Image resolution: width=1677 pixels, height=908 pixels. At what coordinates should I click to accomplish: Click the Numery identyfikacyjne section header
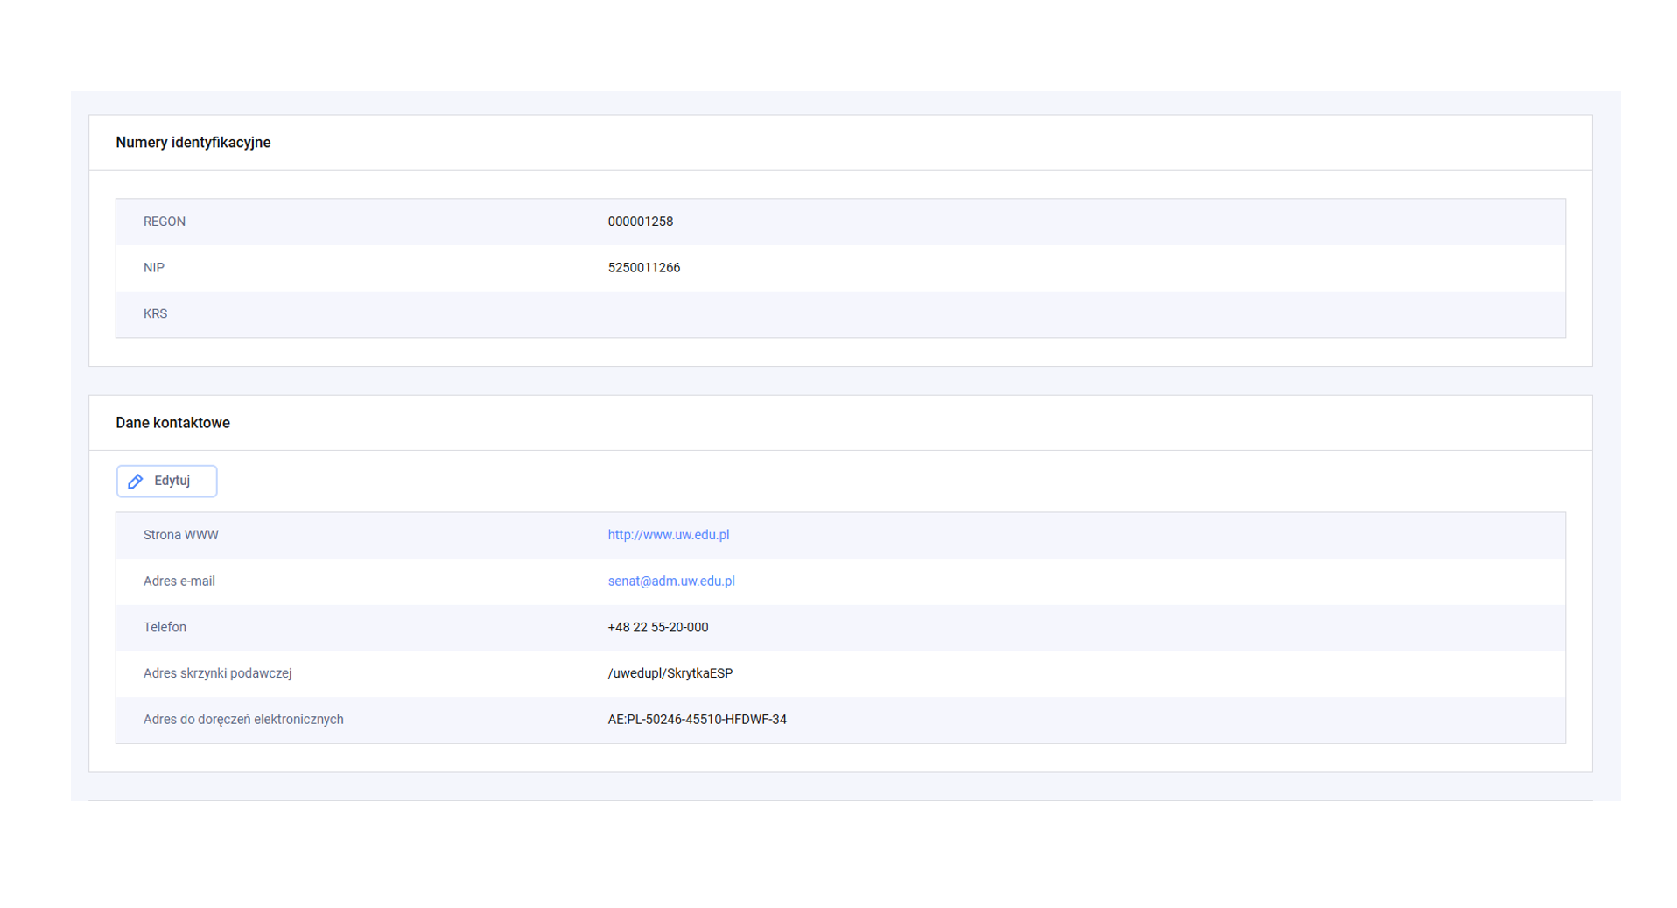(193, 143)
